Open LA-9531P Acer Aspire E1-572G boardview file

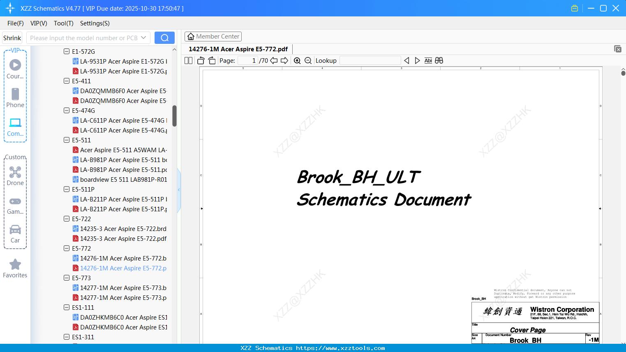(120, 62)
